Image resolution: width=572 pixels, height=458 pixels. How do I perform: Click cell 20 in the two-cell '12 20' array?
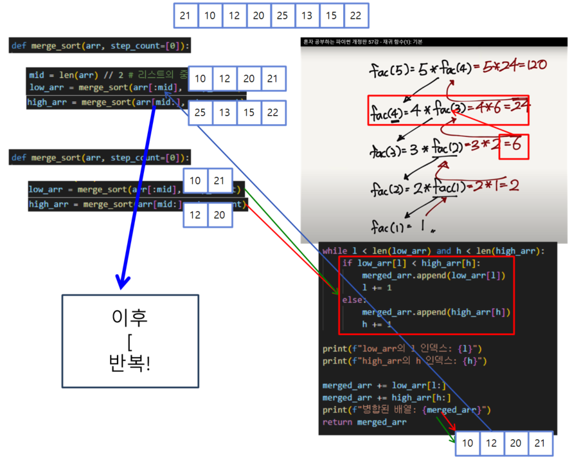tap(220, 215)
